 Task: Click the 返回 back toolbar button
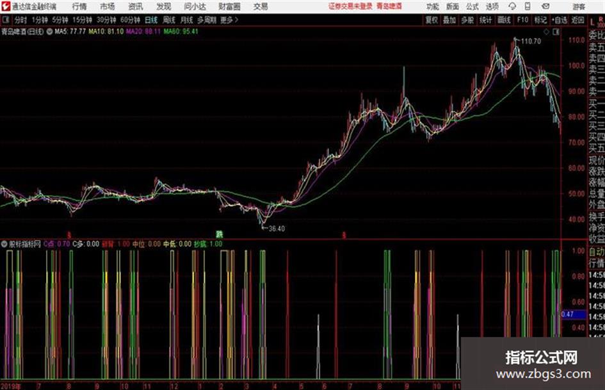577,20
